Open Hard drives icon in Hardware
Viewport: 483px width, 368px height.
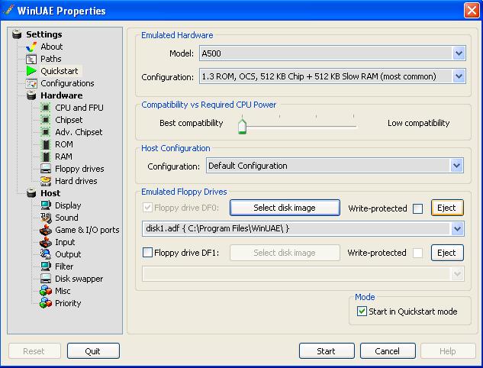coord(46,181)
